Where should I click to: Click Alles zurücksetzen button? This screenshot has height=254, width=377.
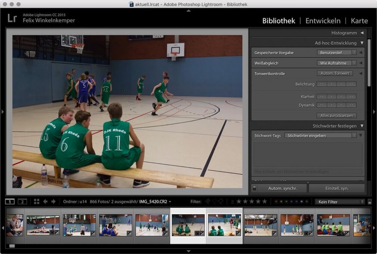(336, 116)
